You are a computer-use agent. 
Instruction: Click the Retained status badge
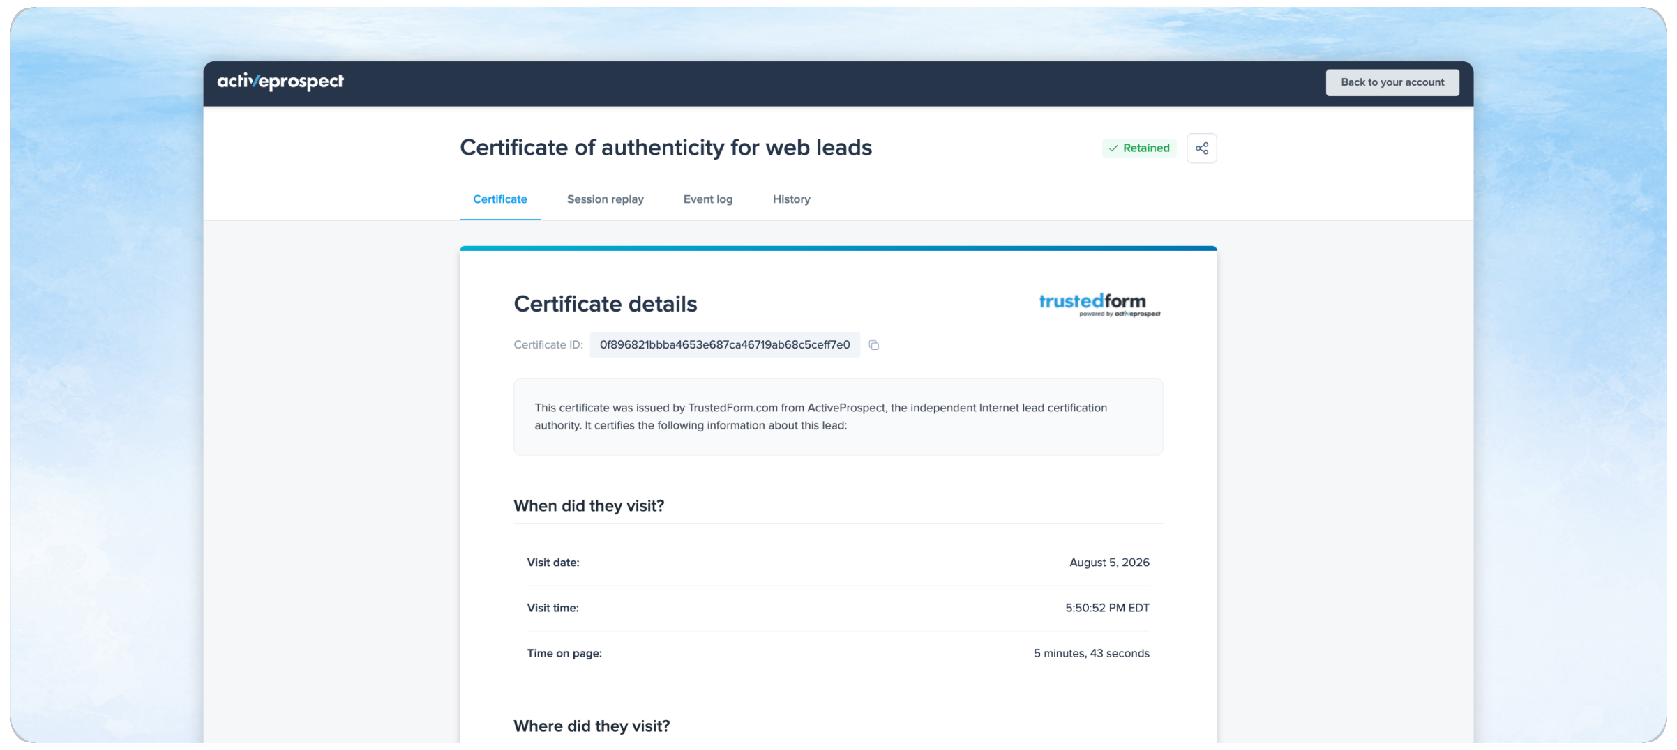click(x=1139, y=148)
